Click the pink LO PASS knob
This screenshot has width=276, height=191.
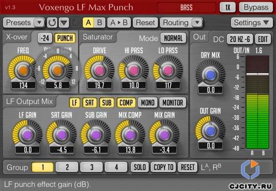pyautogui.click(x=168, y=70)
